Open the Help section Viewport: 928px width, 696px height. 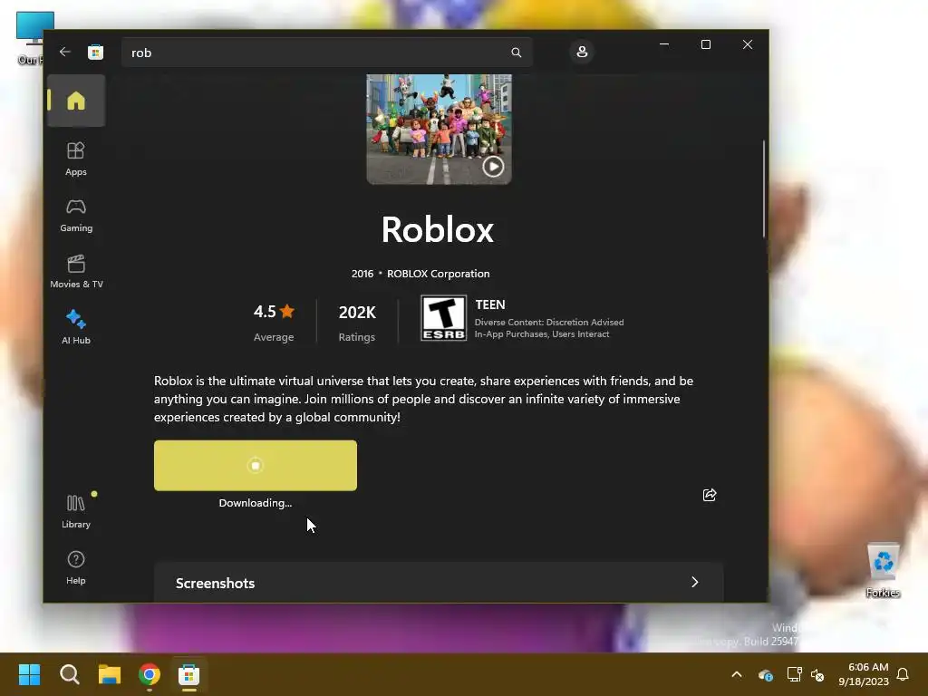(76, 567)
